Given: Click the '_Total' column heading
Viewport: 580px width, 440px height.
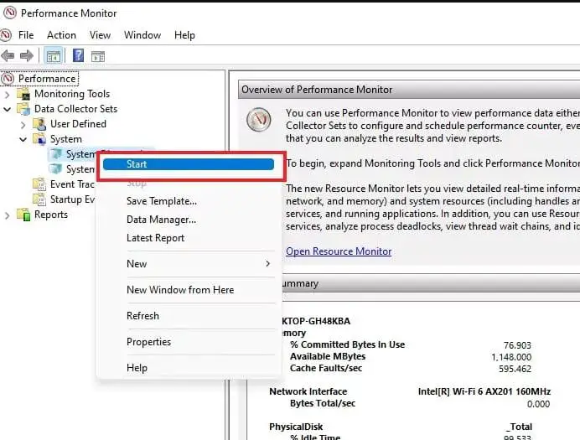Looking at the screenshot, I should pos(519,427).
